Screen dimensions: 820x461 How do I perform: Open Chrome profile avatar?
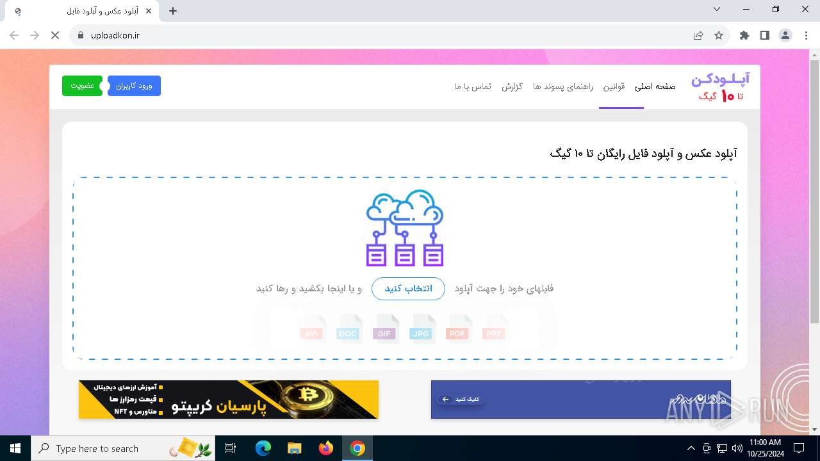(x=785, y=35)
